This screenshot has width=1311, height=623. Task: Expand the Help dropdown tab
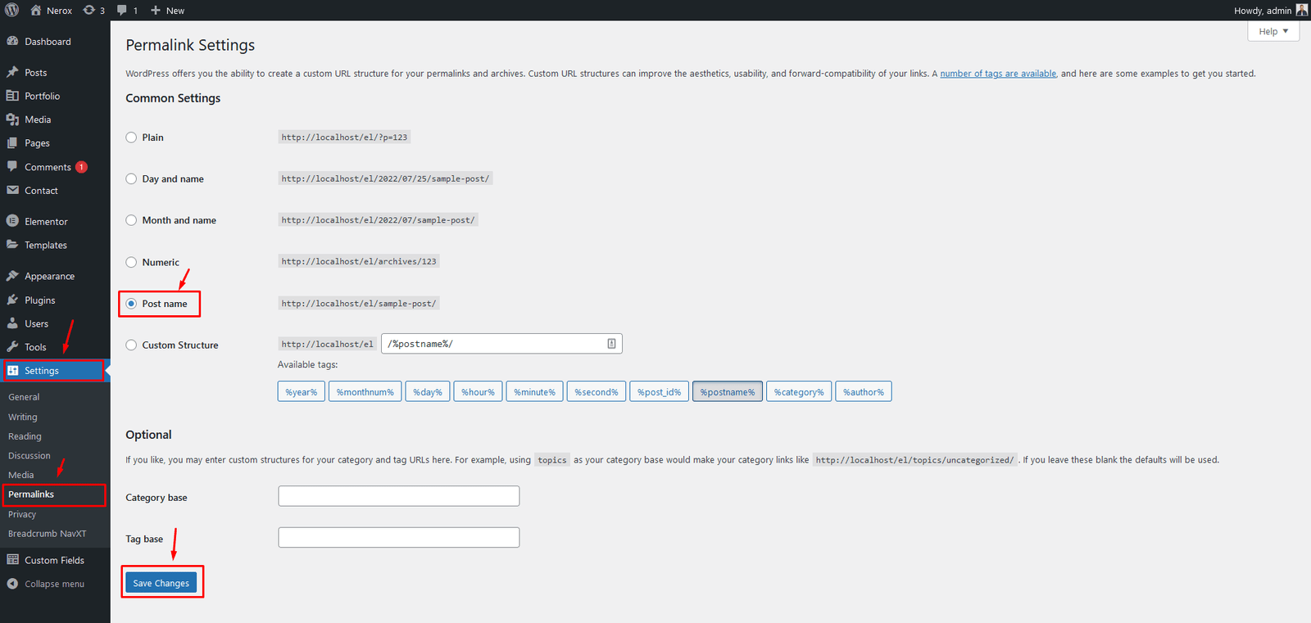click(x=1272, y=31)
